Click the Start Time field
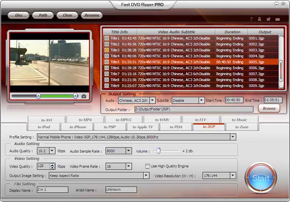This screenshot has width=290, height=202. [234, 100]
